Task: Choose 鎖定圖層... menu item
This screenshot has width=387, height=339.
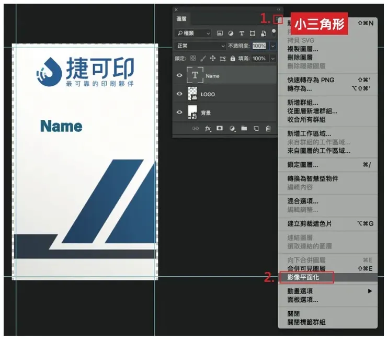Action: coord(328,165)
